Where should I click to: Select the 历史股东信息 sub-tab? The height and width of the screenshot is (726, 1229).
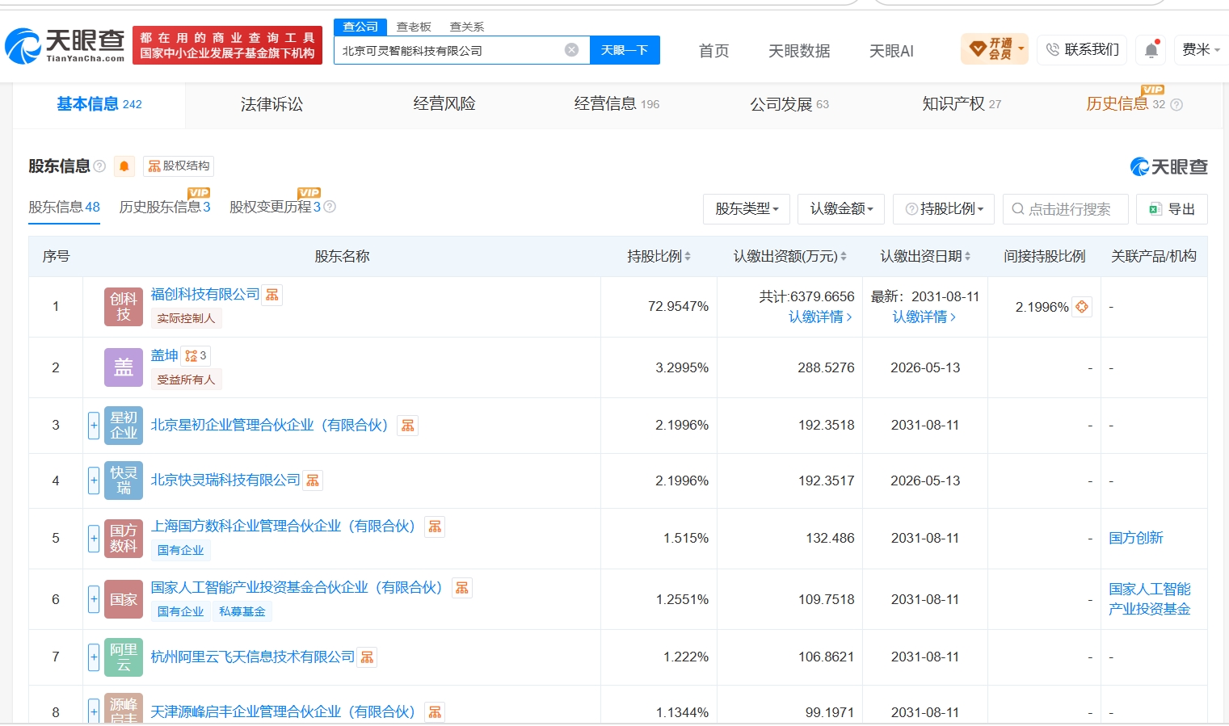[165, 207]
